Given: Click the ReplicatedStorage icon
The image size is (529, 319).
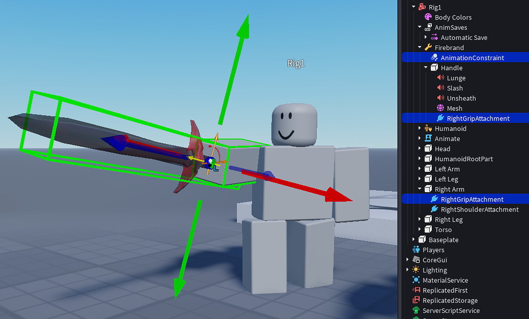Looking at the screenshot, I should point(415,300).
